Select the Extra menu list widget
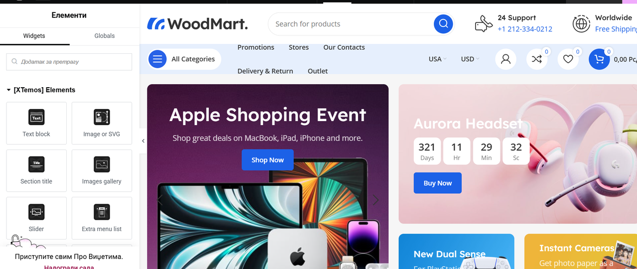Screen dimensions: 637x269 (x=102, y=218)
